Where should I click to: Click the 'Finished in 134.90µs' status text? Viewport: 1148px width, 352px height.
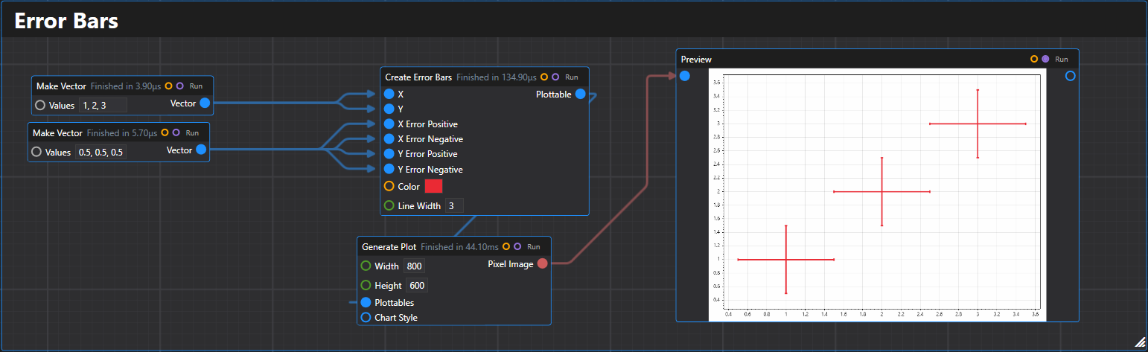point(497,77)
